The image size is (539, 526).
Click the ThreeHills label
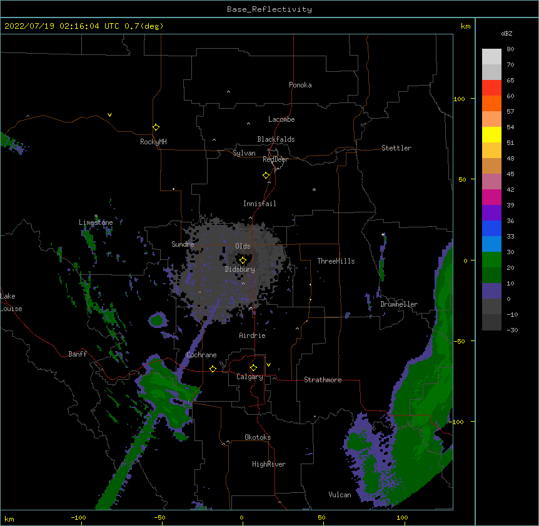(x=336, y=261)
